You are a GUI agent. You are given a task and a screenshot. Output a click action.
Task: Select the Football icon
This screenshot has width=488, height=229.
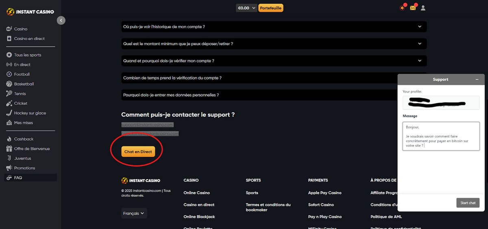click(x=9, y=74)
